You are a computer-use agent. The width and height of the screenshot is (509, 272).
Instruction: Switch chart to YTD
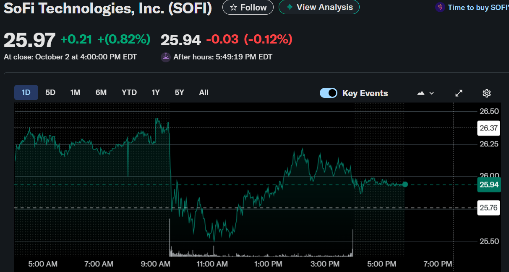[129, 92]
